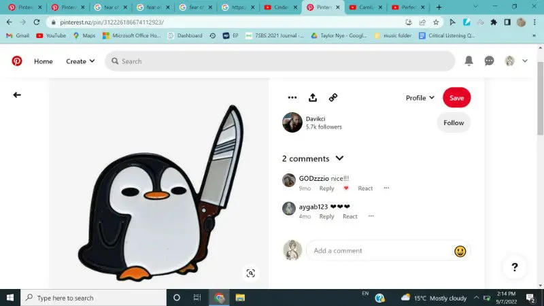This screenshot has height=306, width=544.
Task: Open the Microsoft Office Home bookmark
Action: tap(132, 35)
